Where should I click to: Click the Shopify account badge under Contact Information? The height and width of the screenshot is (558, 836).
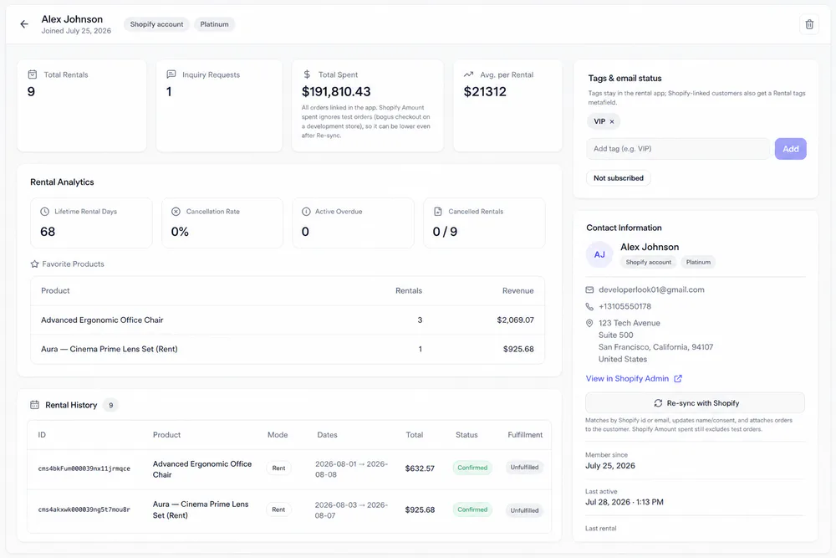pyautogui.click(x=649, y=262)
